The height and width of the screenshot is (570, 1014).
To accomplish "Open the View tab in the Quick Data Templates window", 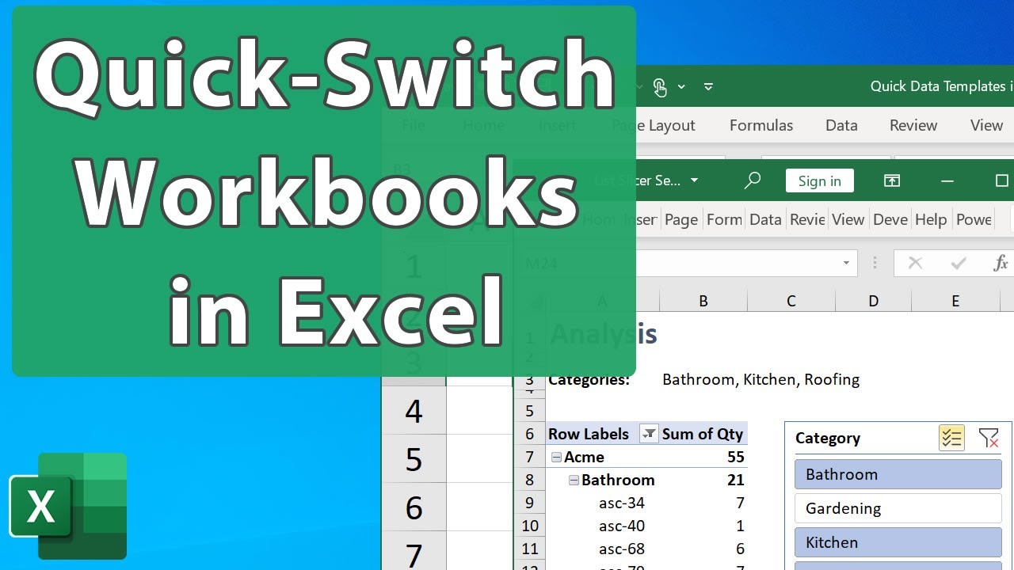I will (x=986, y=125).
